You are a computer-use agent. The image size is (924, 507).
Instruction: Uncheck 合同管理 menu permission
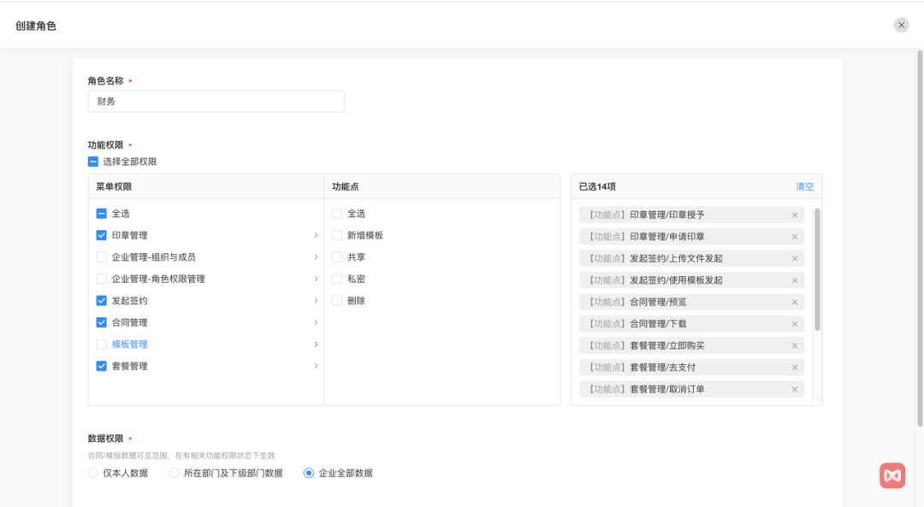pos(101,322)
